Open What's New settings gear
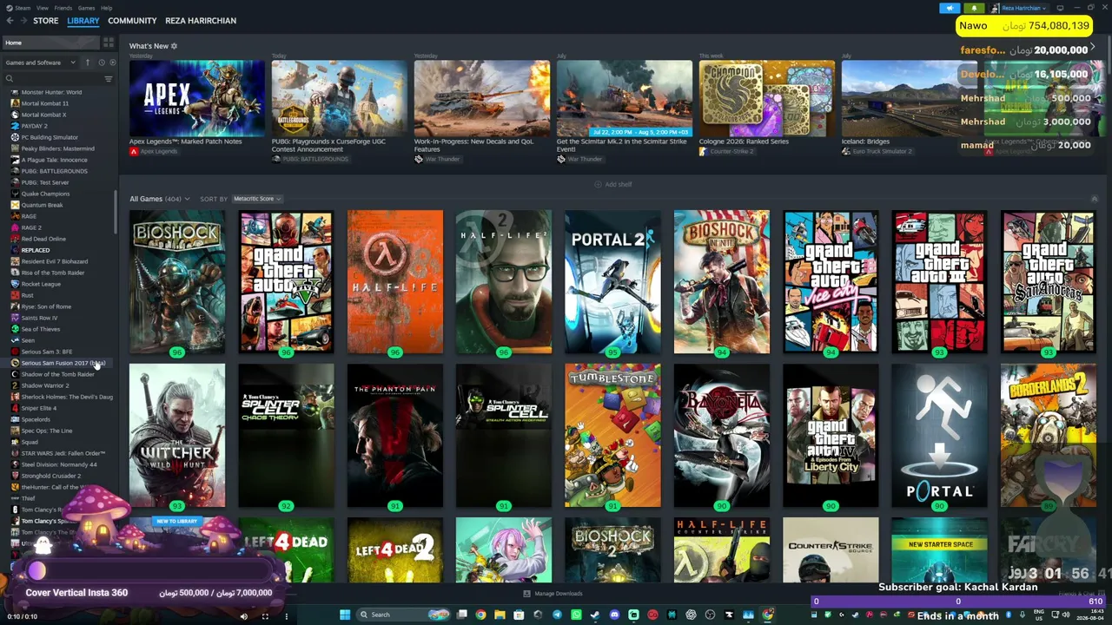The height and width of the screenshot is (625, 1112). tap(174, 46)
